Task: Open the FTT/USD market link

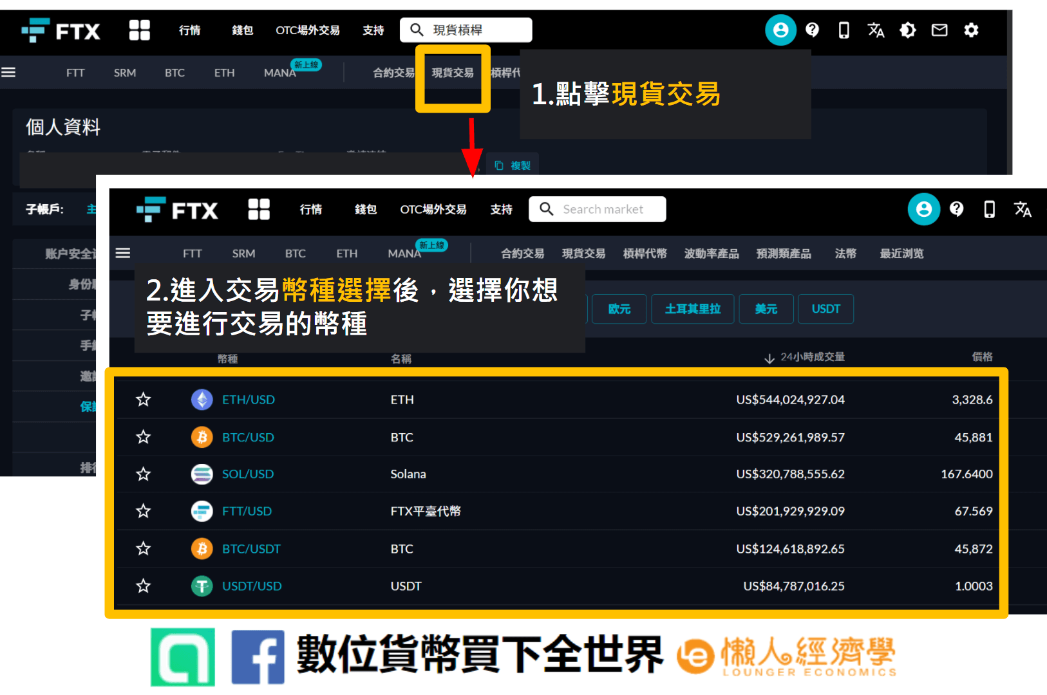Action: 247,511
